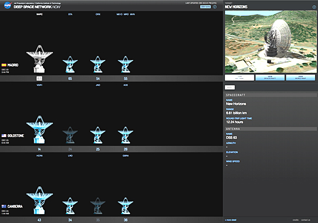Click the Deep Space Network Now title
The height and width of the screenshot is (223, 318).
[37, 7]
